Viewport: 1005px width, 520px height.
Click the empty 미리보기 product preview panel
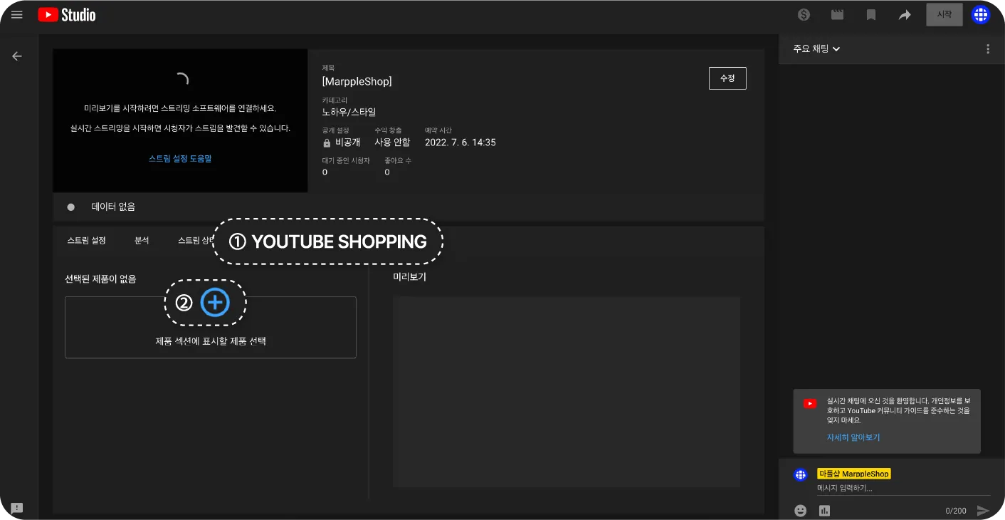[x=567, y=392]
